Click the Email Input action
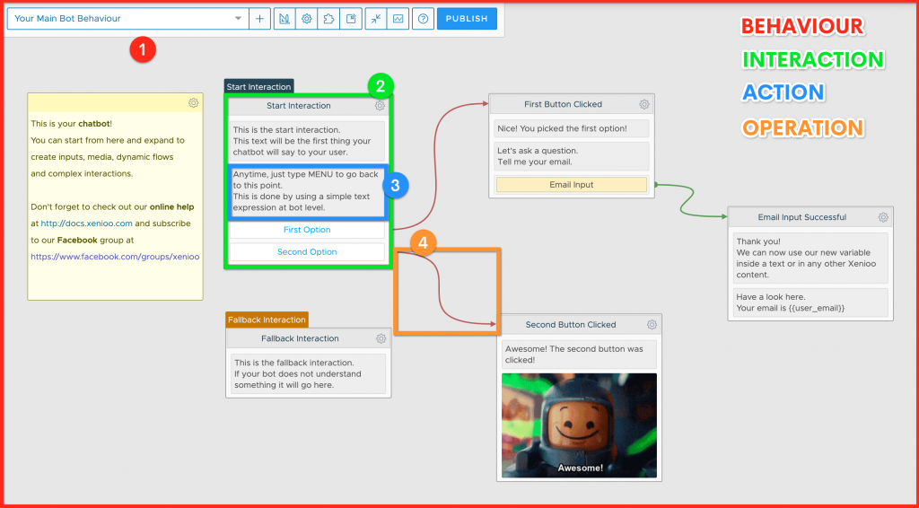 pyautogui.click(x=572, y=185)
